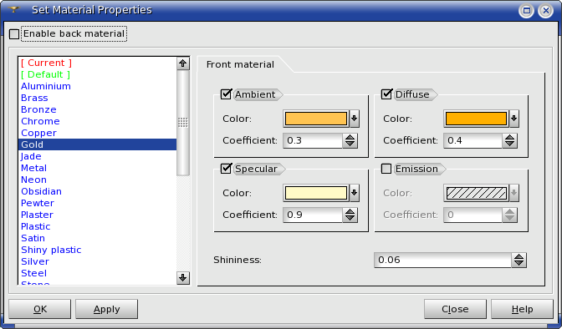Click the Ambient coefficient spinner arrows
The image size is (562, 329).
(x=350, y=140)
